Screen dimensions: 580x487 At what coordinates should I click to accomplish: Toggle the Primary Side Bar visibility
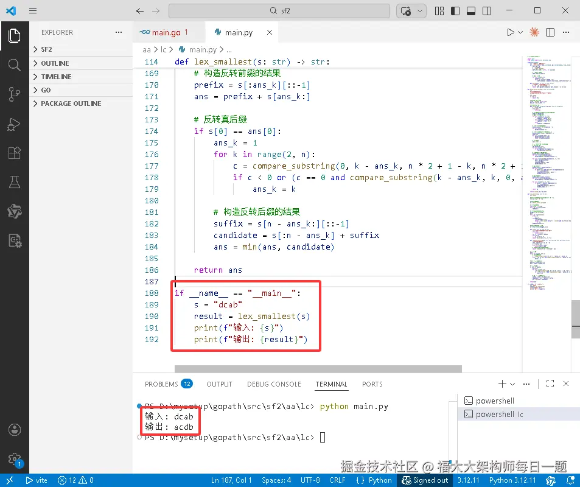[x=455, y=11]
